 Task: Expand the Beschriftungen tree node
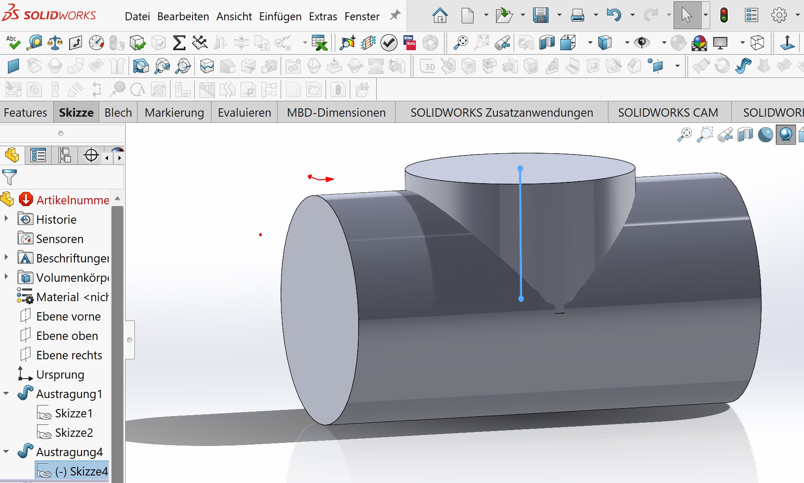pyautogui.click(x=6, y=257)
